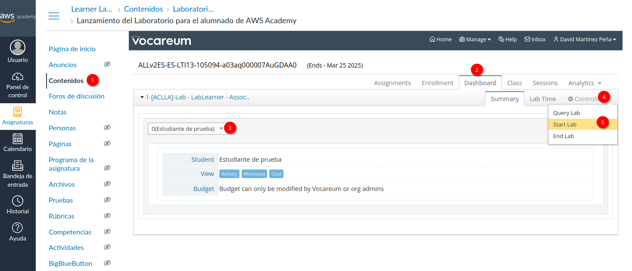The width and height of the screenshot is (632, 271).
Task: Expand the Analytics dropdown tab
Action: (x=585, y=83)
